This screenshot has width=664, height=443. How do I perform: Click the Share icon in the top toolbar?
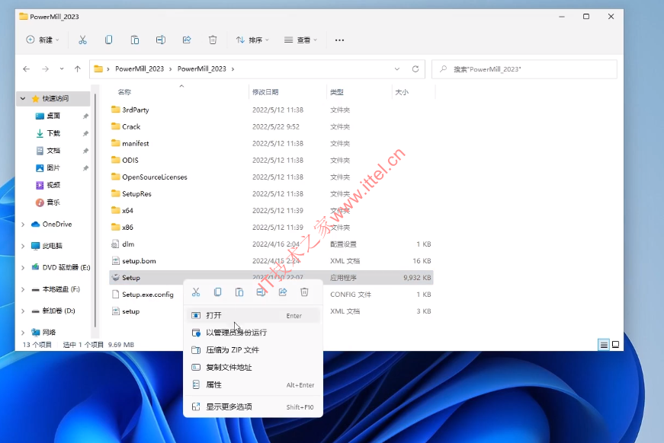click(x=187, y=40)
